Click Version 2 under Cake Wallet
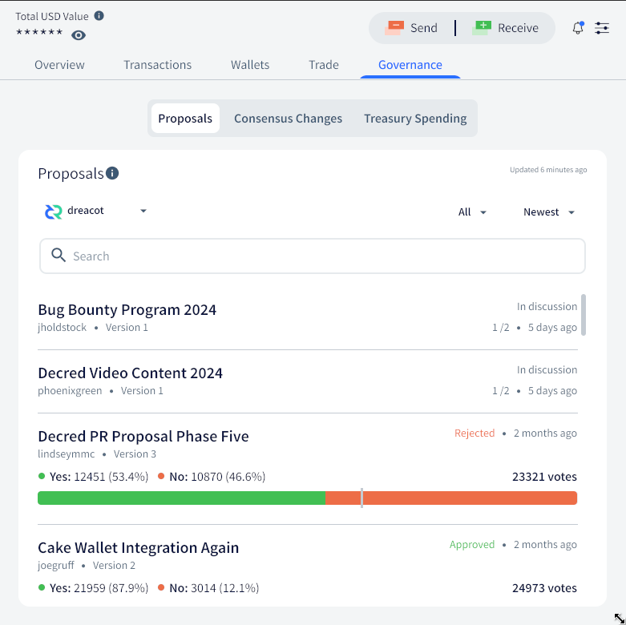The width and height of the screenshot is (626, 625). click(x=114, y=565)
